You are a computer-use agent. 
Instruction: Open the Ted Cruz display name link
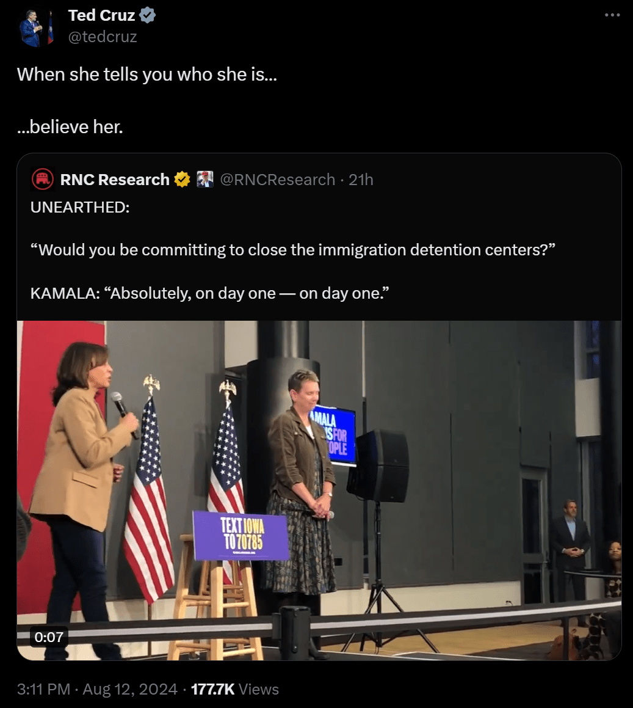coord(101,15)
